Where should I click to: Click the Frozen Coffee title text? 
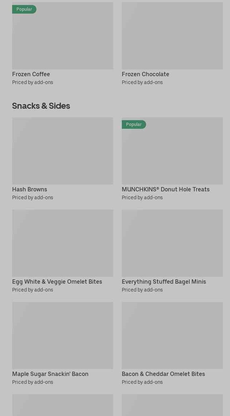[x=31, y=74]
